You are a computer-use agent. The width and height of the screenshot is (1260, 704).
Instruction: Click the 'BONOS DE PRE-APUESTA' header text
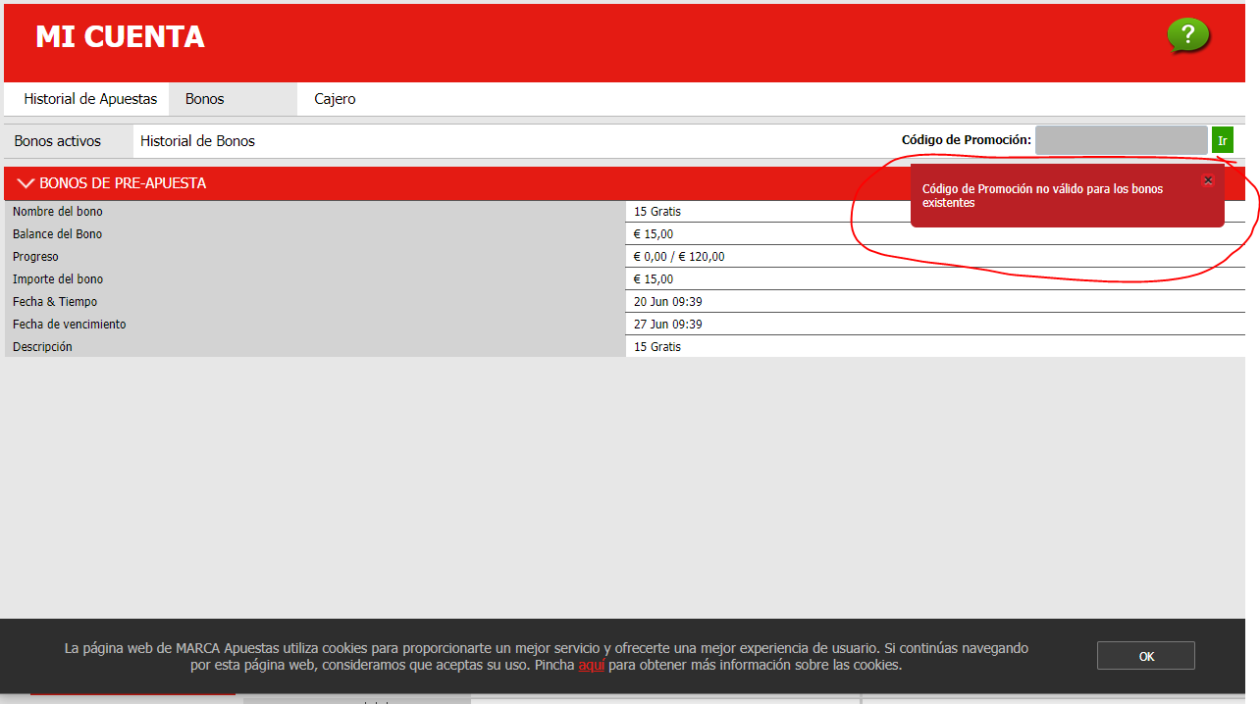(x=123, y=183)
